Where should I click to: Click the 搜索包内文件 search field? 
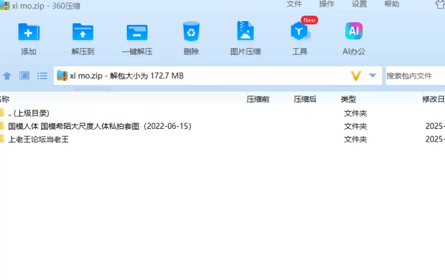(414, 76)
